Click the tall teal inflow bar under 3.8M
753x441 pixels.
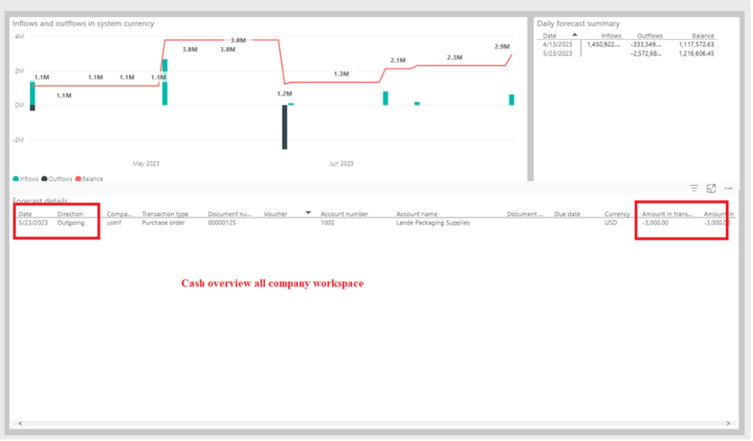coord(165,82)
